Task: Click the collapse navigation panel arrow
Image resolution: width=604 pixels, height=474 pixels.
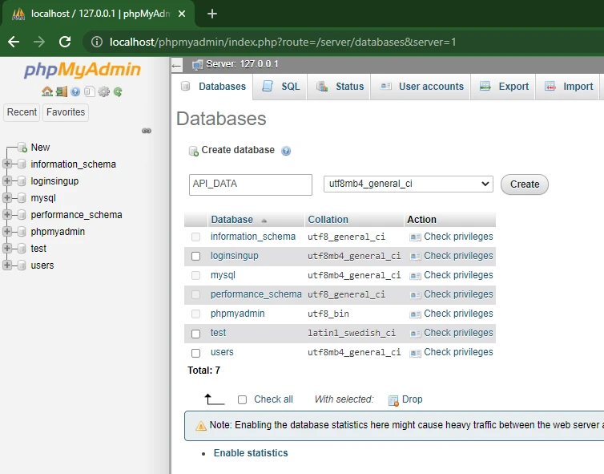Action: [x=176, y=66]
